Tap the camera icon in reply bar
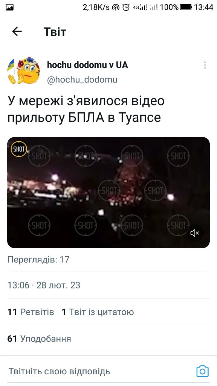The height and width of the screenshot is (386, 217). coord(202,371)
